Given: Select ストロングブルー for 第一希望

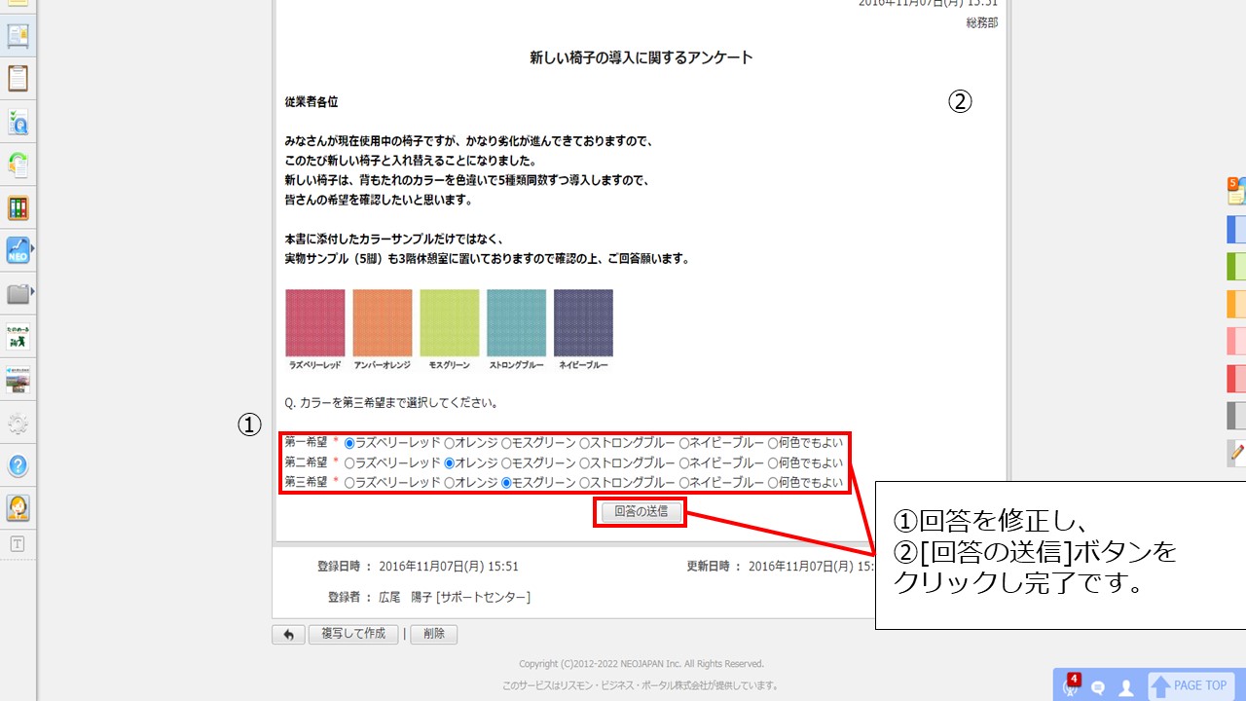Looking at the screenshot, I should tap(584, 443).
